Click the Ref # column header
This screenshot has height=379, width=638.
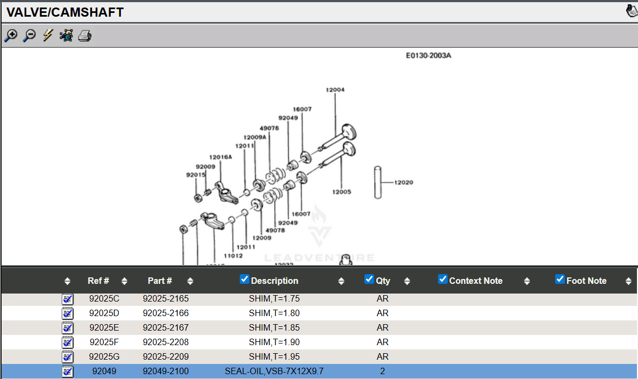click(98, 281)
